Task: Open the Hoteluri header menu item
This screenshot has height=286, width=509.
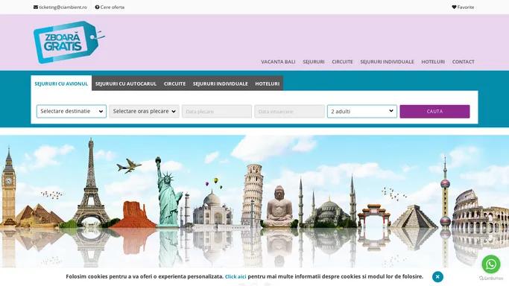Action: tap(433, 62)
